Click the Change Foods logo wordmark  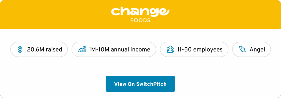140,15
